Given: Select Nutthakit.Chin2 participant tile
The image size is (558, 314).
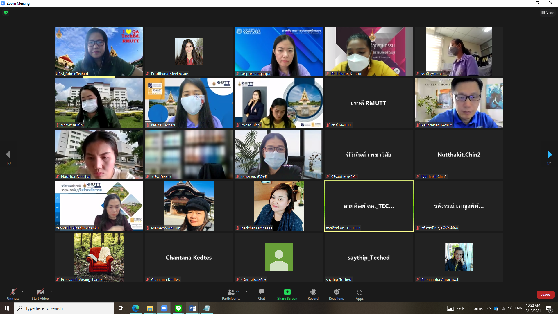Looking at the screenshot, I should tap(459, 154).
